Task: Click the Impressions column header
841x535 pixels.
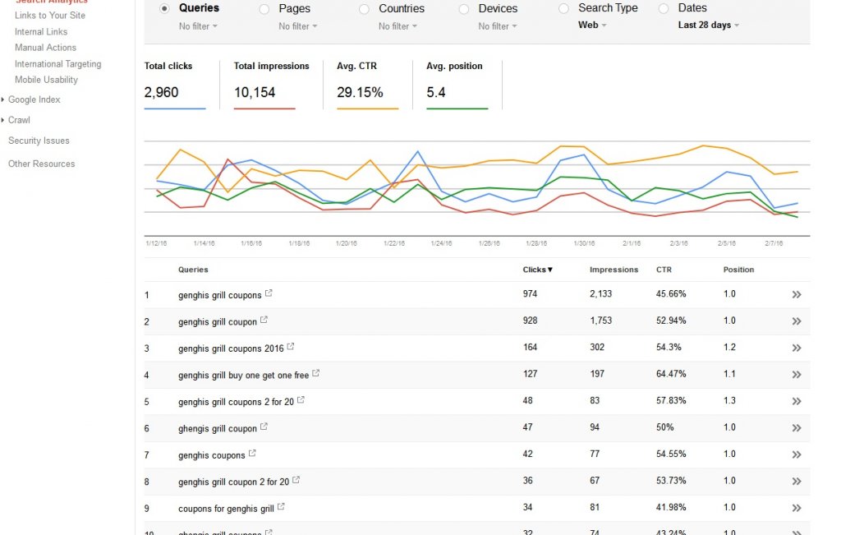Action: click(614, 270)
